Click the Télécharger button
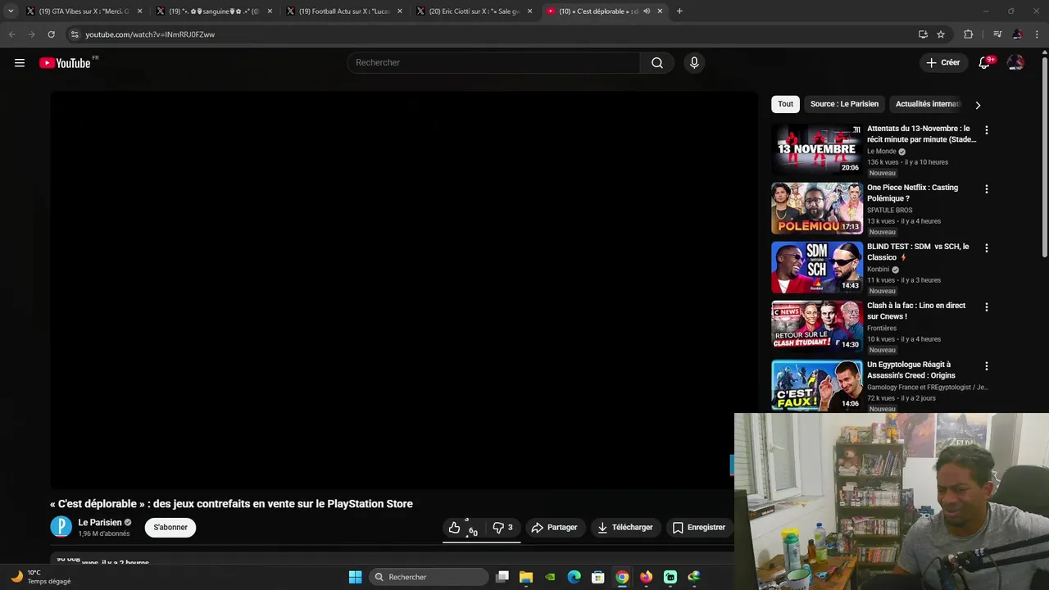The height and width of the screenshot is (590, 1049). 625,528
